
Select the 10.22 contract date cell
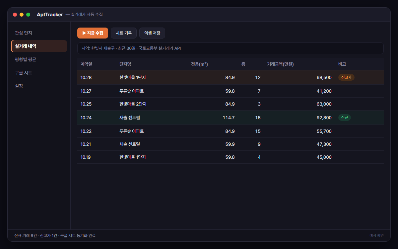86,131
